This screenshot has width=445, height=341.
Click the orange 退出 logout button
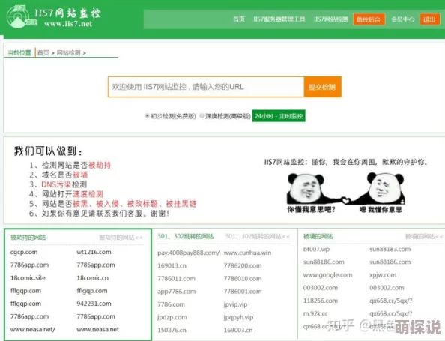pyautogui.click(x=429, y=19)
